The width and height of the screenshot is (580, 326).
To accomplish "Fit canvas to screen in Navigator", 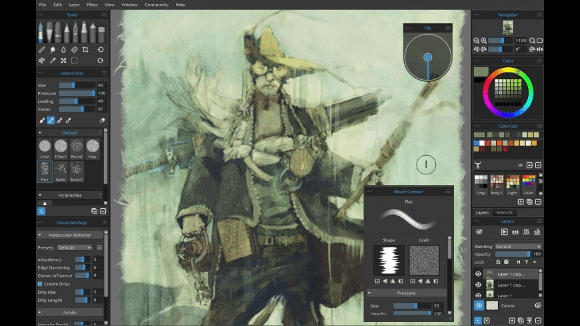I will (x=540, y=41).
